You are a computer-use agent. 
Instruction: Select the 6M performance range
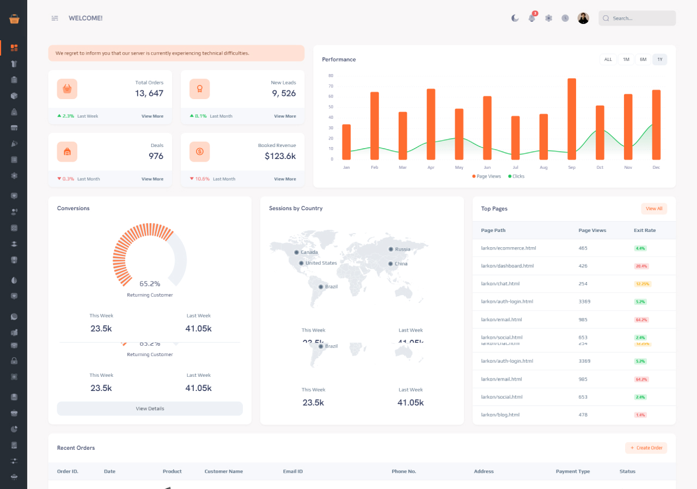[643, 59]
